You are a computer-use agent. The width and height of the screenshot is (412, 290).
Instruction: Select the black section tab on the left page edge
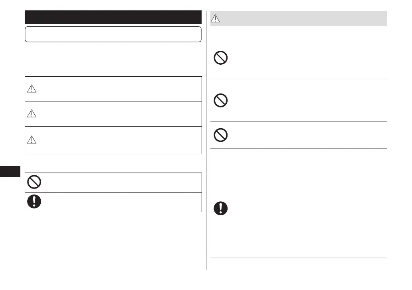coord(10,172)
